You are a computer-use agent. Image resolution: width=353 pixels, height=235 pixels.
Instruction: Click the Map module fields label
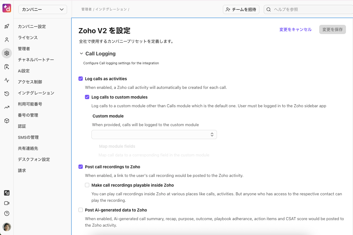[x=117, y=146]
